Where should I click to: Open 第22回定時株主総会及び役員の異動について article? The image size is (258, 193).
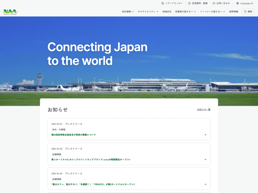[x=74, y=135]
